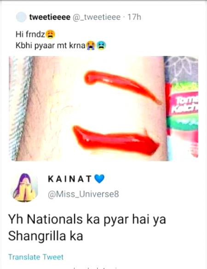Viewport: 207px width, 269px height.
Task: Click the KAINAT display name
Action: tap(69, 179)
